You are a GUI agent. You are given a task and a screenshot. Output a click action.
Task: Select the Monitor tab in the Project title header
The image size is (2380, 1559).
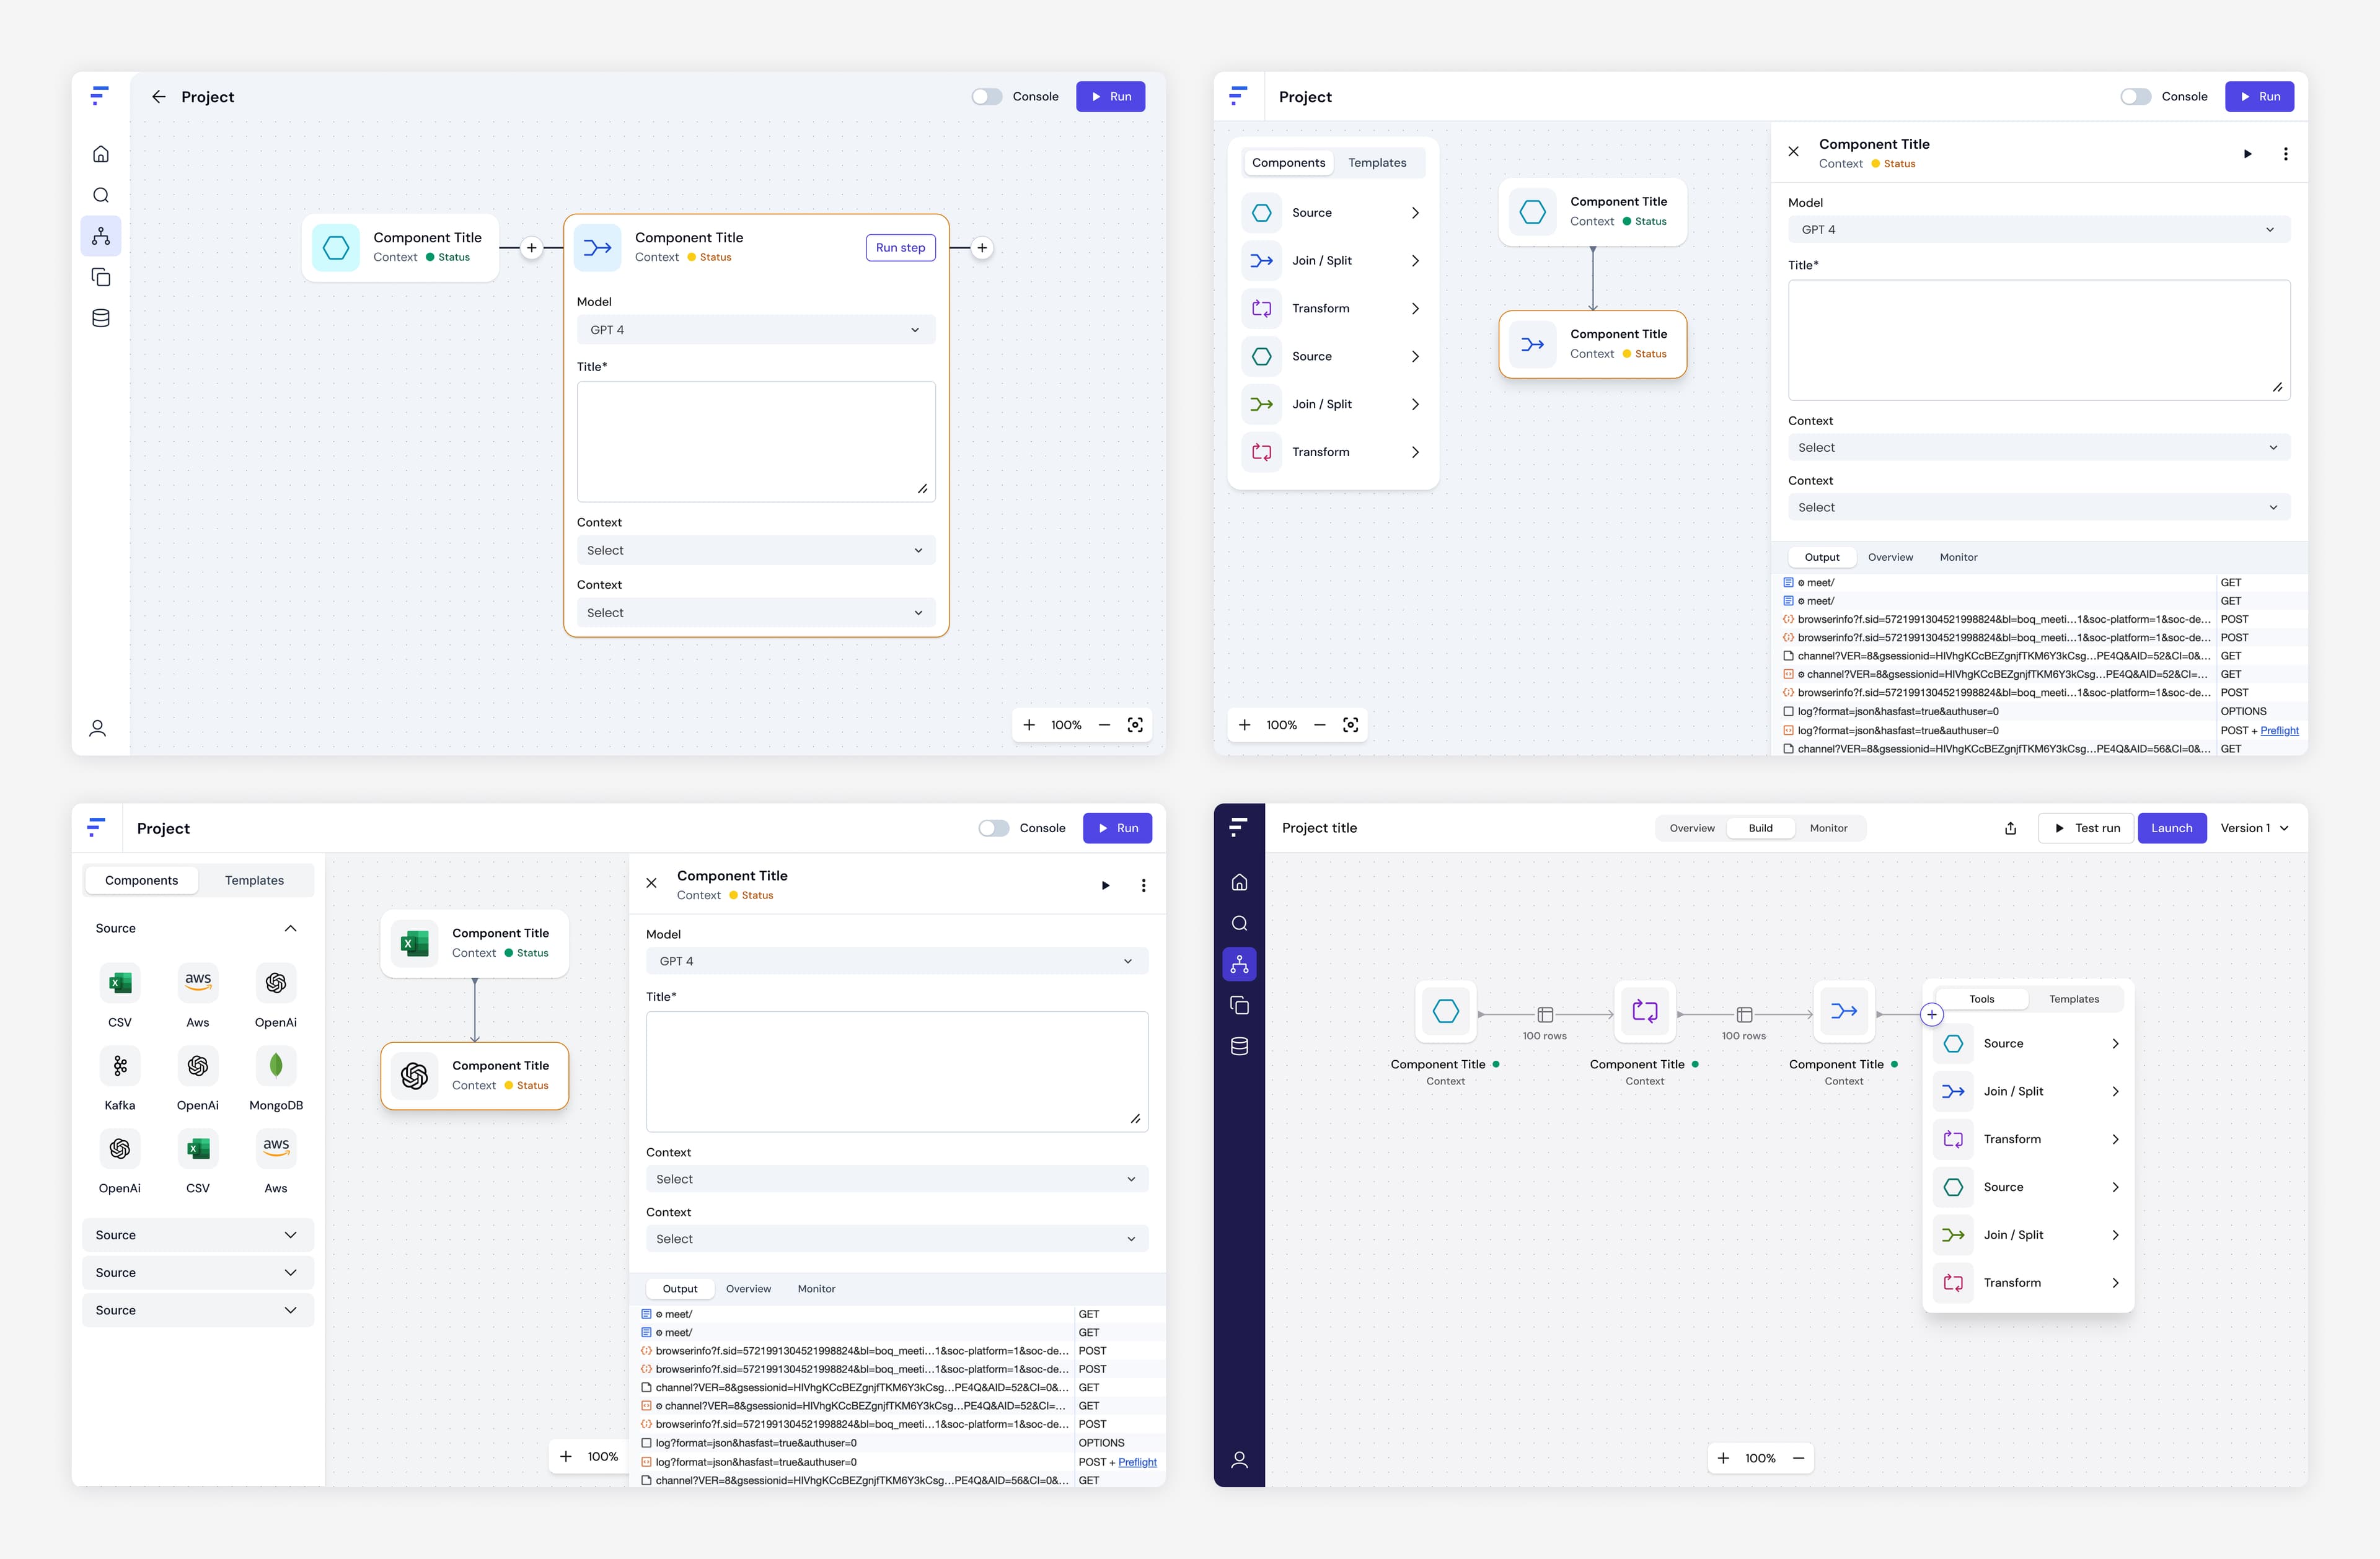tap(1828, 828)
